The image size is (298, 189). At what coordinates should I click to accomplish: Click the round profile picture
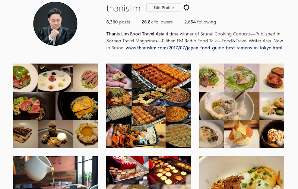tap(55, 24)
